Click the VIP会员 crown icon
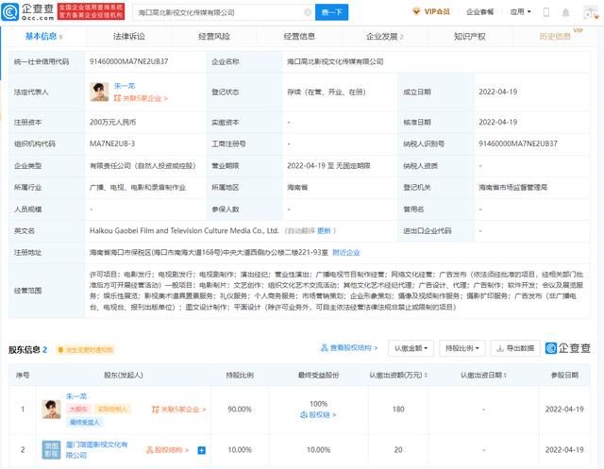604x469 pixels. pyautogui.click(x=416, y=12)
